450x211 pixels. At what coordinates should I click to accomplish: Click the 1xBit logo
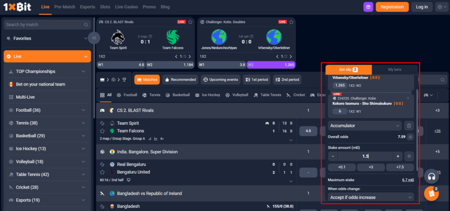tap(17, 7)
